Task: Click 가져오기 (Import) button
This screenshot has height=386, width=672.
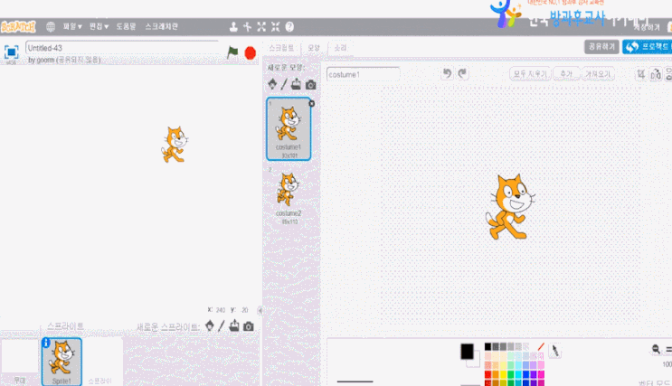Action: [598, 74]
